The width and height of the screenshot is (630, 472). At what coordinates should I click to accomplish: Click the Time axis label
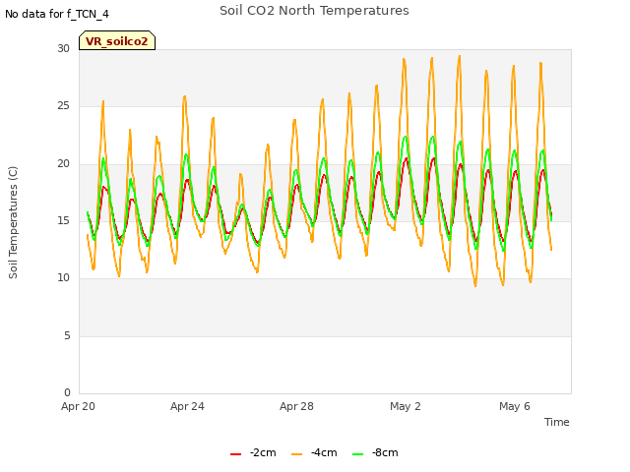click(x=556, y=422)
